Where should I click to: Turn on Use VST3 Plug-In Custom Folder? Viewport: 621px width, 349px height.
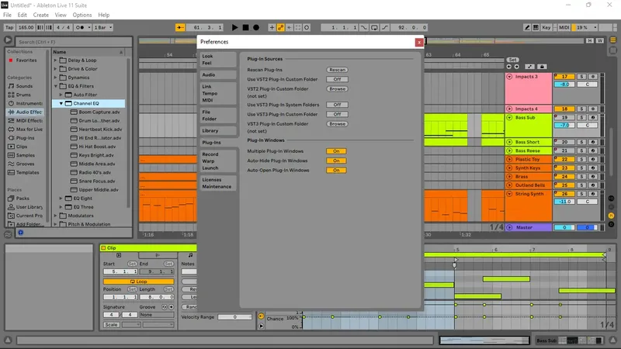pos(337,114)
